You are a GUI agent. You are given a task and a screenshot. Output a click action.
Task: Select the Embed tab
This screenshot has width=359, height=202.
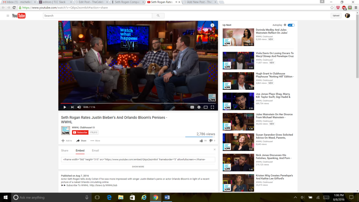80,150
